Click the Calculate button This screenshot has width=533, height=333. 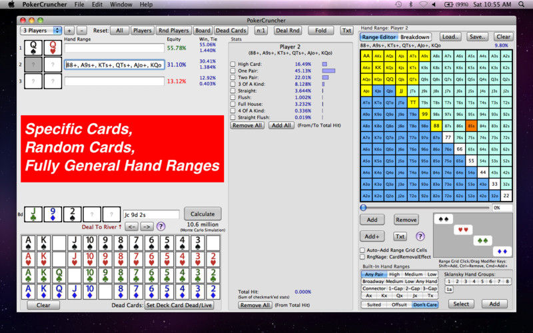(203, 214)
